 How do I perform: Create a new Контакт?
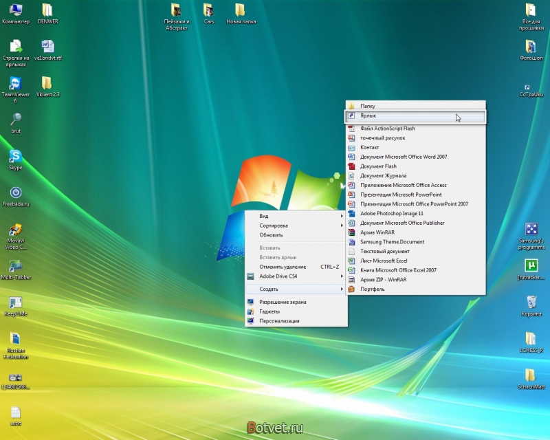(416, 147)
